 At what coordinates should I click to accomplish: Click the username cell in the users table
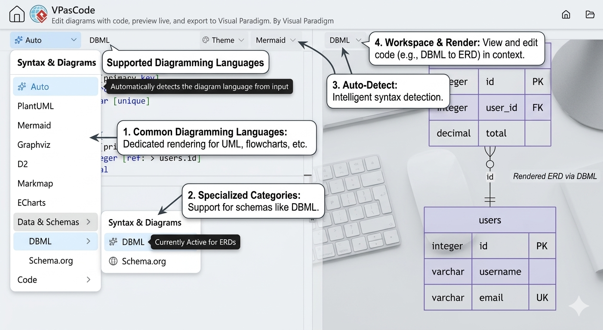pos(500,272)
